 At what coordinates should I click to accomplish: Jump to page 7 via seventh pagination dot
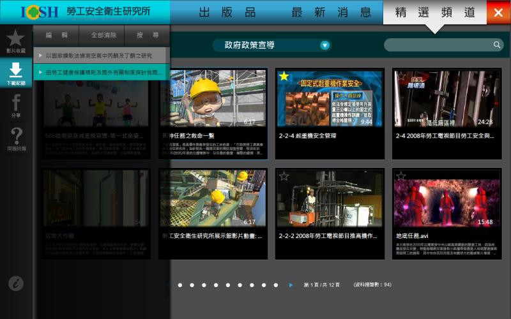252,285
